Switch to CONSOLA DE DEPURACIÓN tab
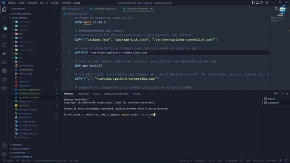This screenshot has height=163, width=290. 116,94
